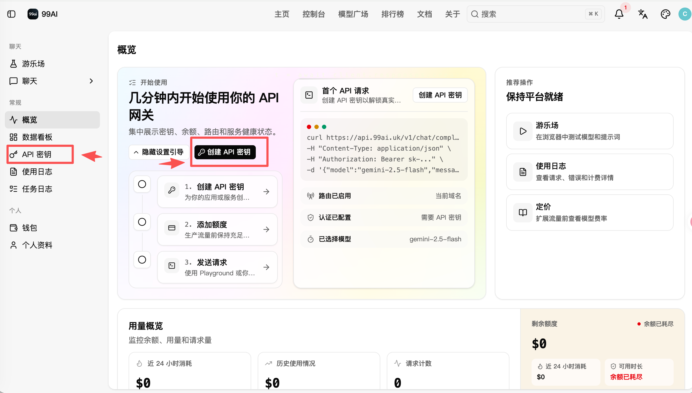Open 游乐场 recommended action card
The width and height of the screenshot is (692, 393).
(590, 131)
